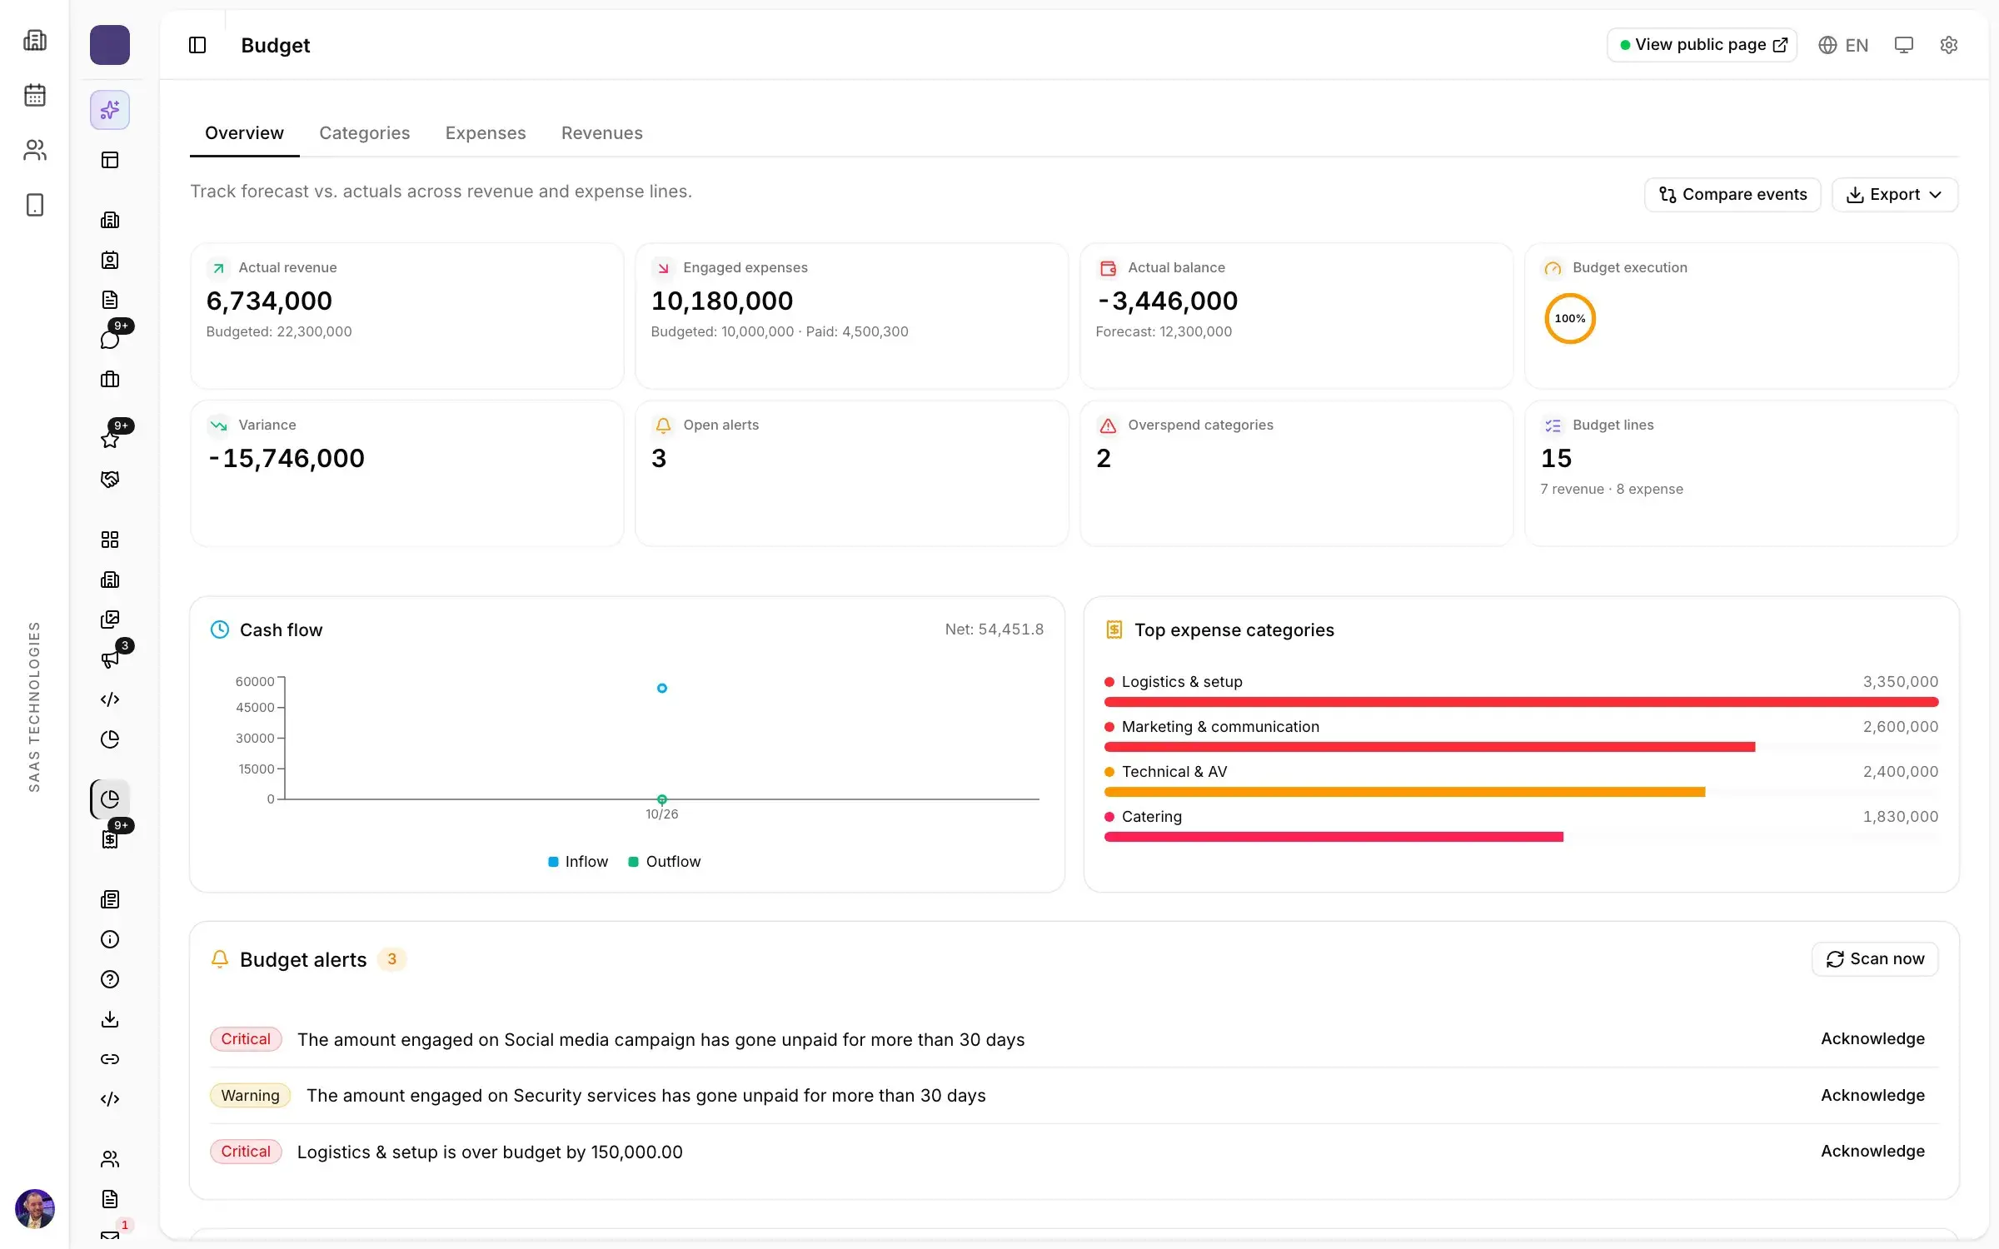Open megaphone icon with badge 3
The height and width of the screenshot is (1249, 1999).
pyautogui.click(x=110, y=659)
